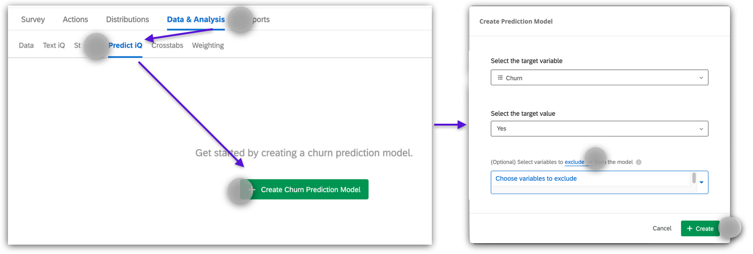Go to the Distributions tab
Image resolution: width=753 pixels, height=254 pixels.
128,20
